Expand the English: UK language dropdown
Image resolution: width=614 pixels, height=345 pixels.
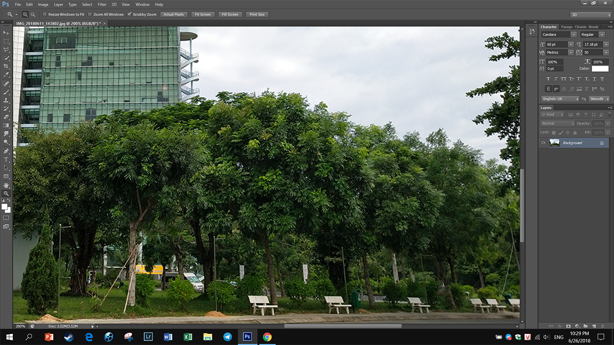tap(560, 99)
